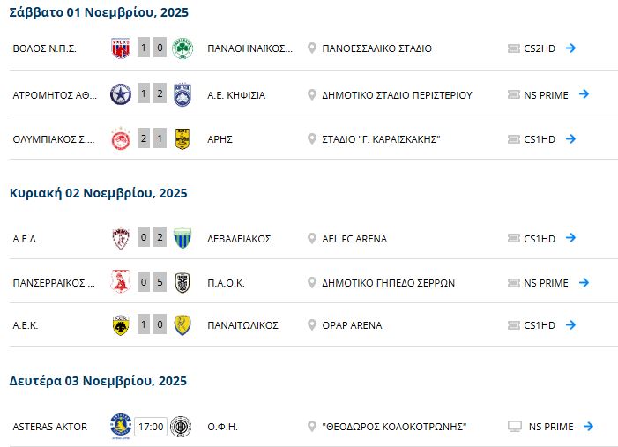This screenshot has height=447, width=618.
Task: Click the Volos N.P.S. team crest
Action: coord(120,48)
